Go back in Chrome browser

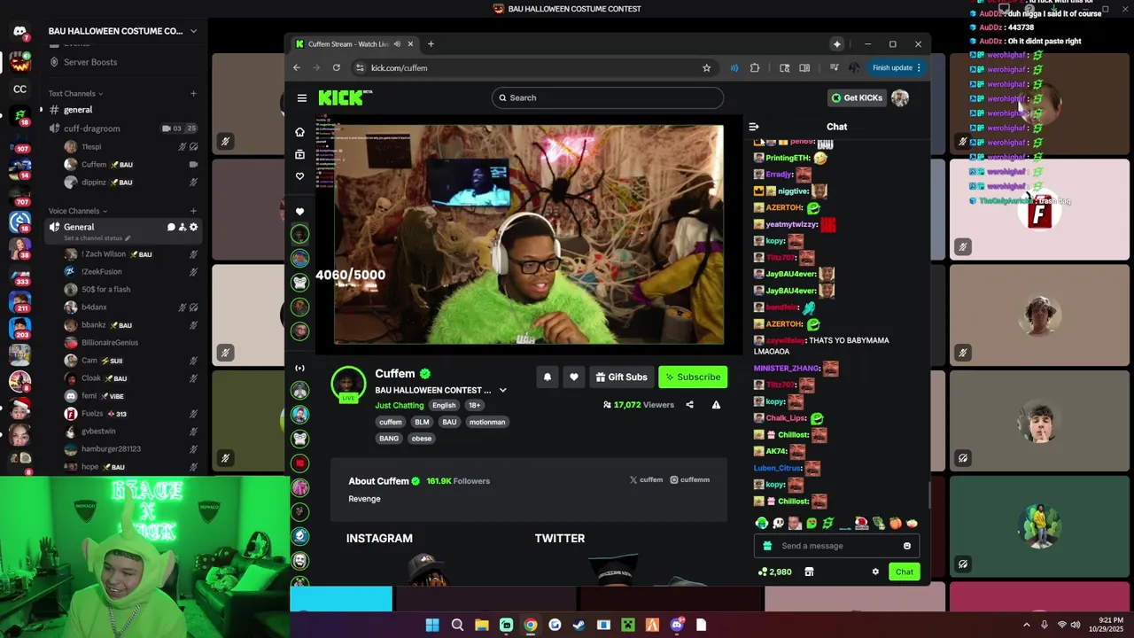click(297, 67)
